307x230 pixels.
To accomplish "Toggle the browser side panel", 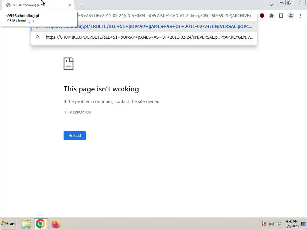I will coord(281,16).
